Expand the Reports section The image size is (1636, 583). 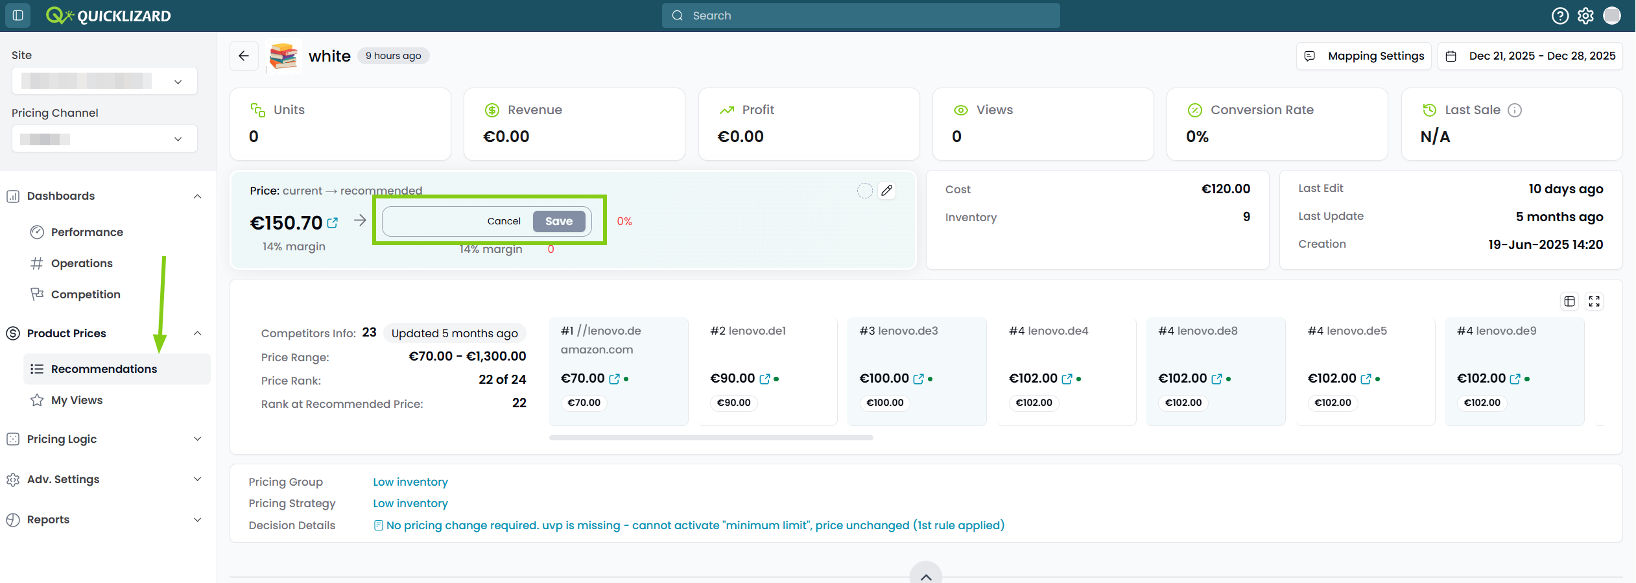pos(197,519)
